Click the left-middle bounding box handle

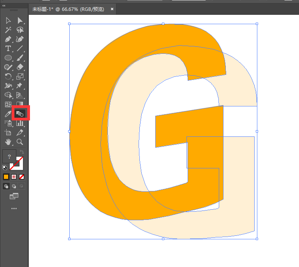point(69,131)
